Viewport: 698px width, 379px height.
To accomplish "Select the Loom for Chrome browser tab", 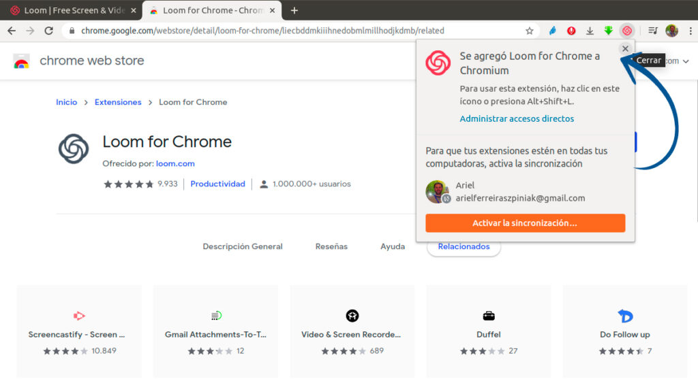I will tap(212, 11).
